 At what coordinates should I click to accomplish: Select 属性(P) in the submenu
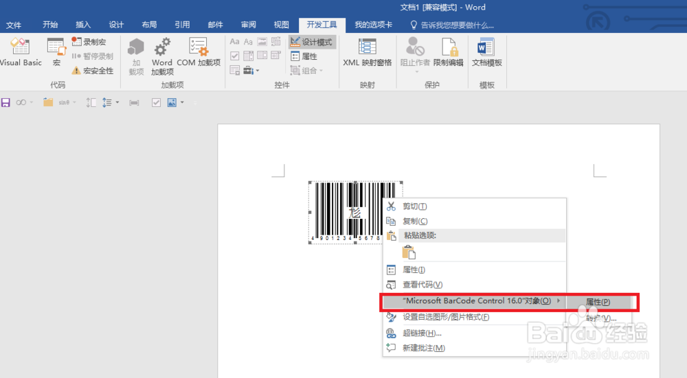598,302
